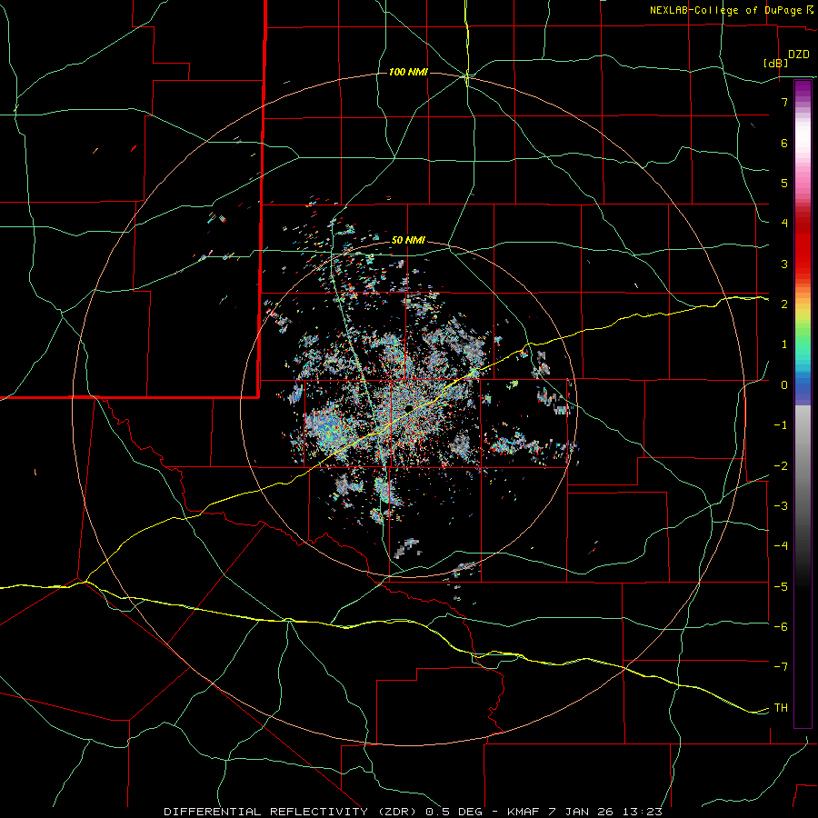Click the -1 value on color scale

click(781, 425)
